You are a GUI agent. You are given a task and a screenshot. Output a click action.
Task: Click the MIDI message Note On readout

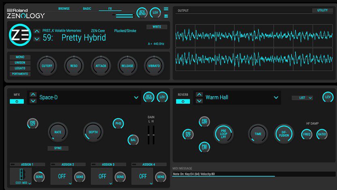tap(254, 174)
